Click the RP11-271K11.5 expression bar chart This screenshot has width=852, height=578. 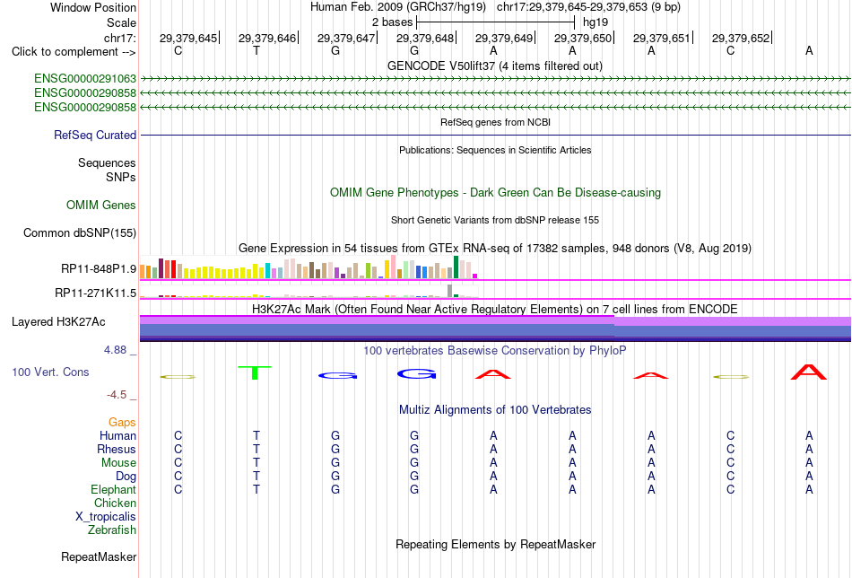pyautogui.click(x=309, y=292)
